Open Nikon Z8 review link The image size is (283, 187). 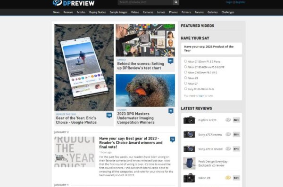click(x=204, y=178)
